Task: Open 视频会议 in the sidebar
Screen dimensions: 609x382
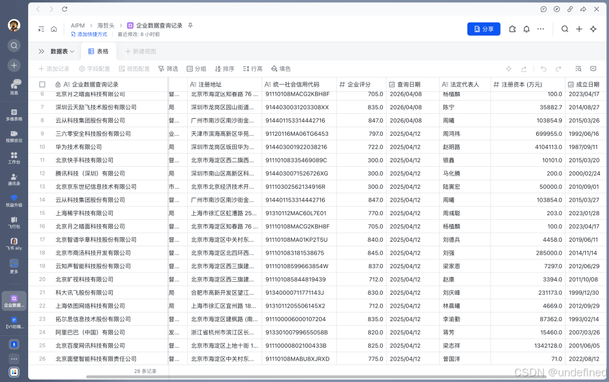Action: tap(14, 137)
